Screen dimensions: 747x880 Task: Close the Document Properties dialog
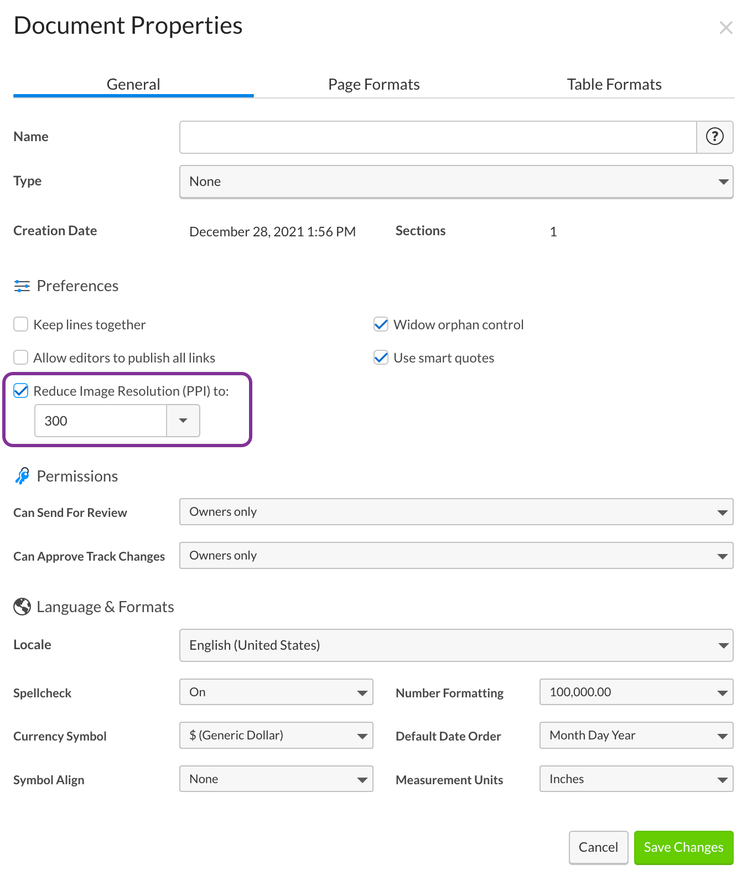click(x=725, y=28)
